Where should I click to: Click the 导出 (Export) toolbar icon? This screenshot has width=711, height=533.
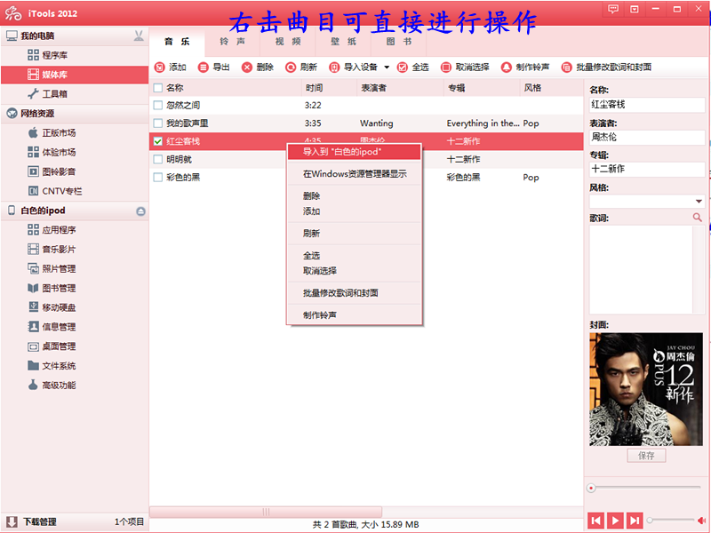point(204,68)
